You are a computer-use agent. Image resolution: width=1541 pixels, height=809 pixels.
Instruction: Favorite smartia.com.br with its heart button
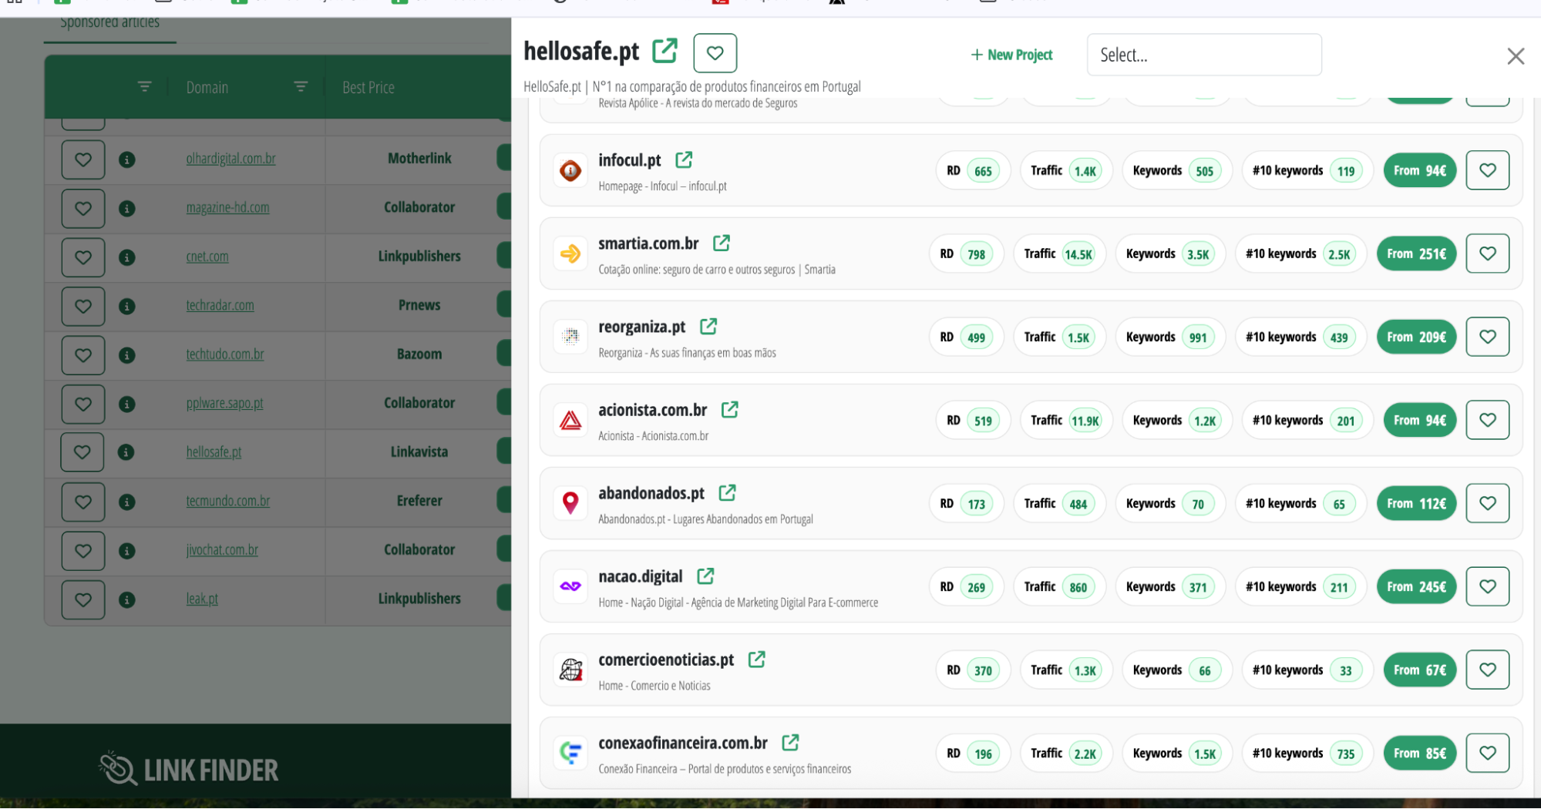(1487, 253)
